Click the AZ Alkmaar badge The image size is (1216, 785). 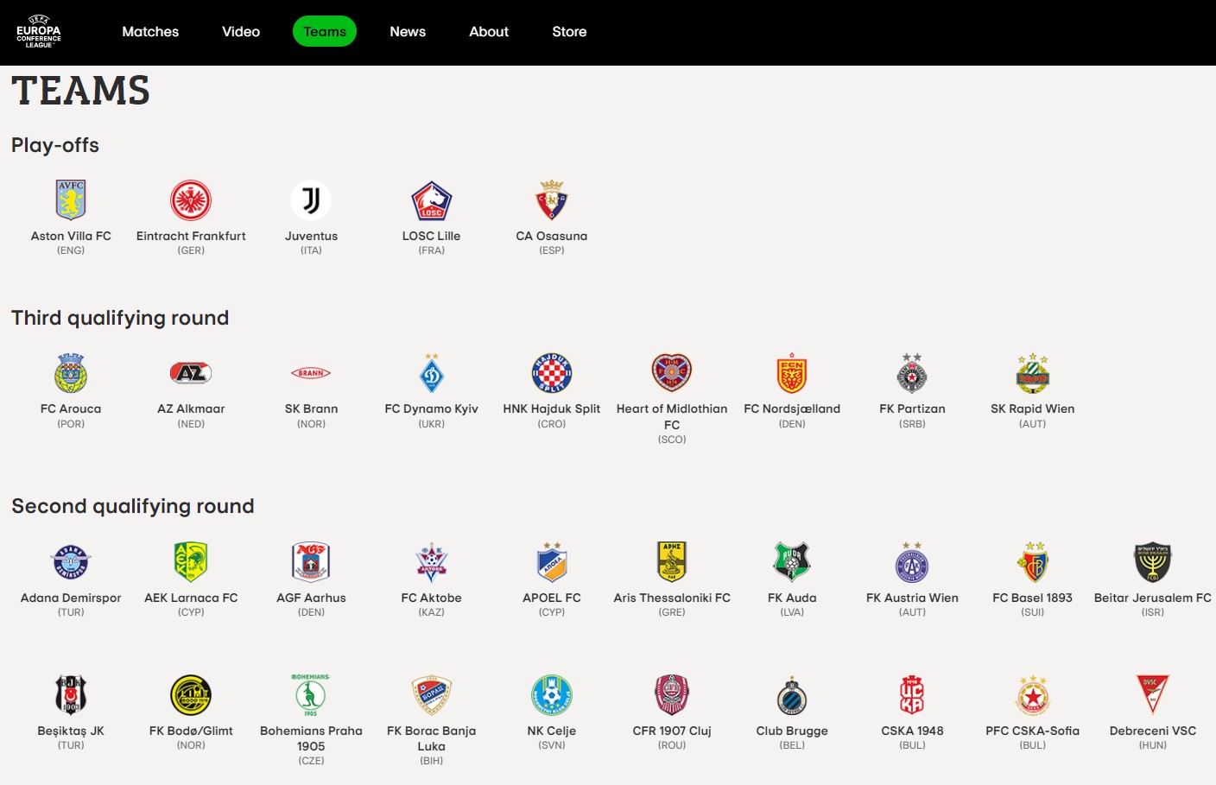191,373
